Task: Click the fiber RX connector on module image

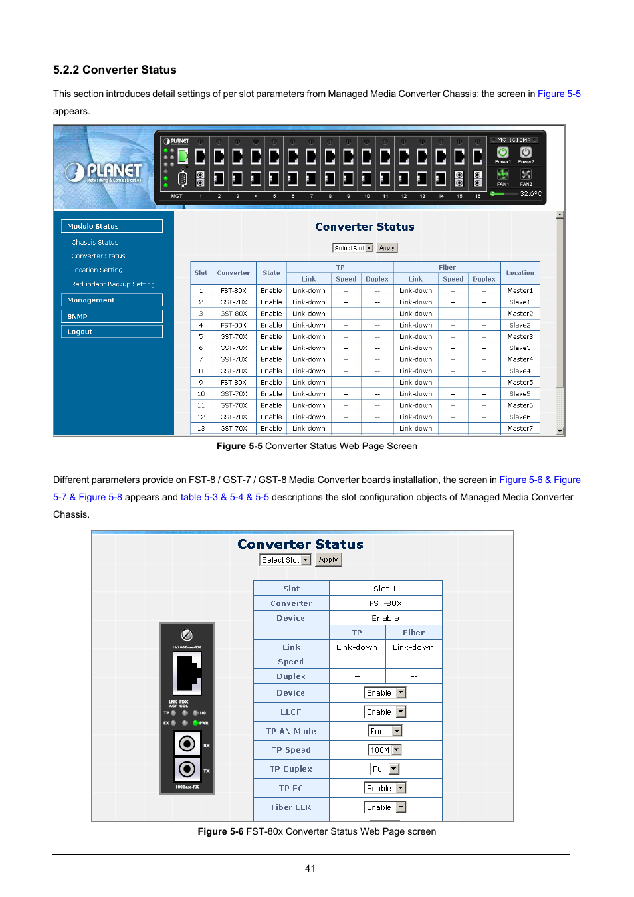Action: (187, 744)
